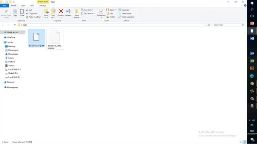Select Homegroup in navigation pane
The width and height of the screenshot is (257, 144).
click(12, 87)
